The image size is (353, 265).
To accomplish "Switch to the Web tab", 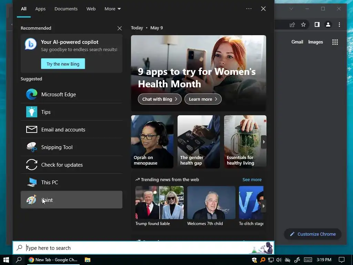I will [91, 9].
